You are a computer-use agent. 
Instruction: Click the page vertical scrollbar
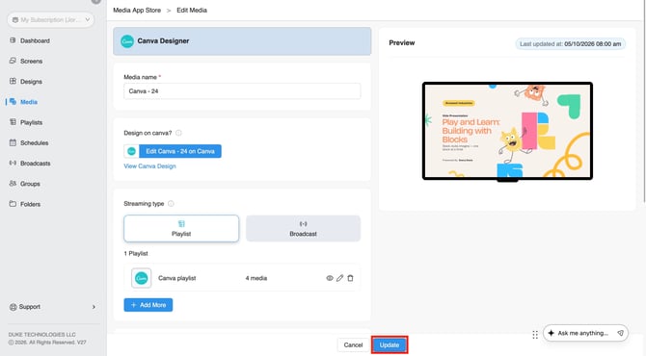pos(644,101)
